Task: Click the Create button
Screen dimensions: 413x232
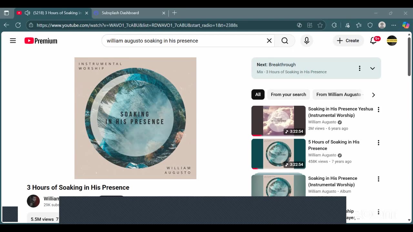Action: (x=348, y=41)
